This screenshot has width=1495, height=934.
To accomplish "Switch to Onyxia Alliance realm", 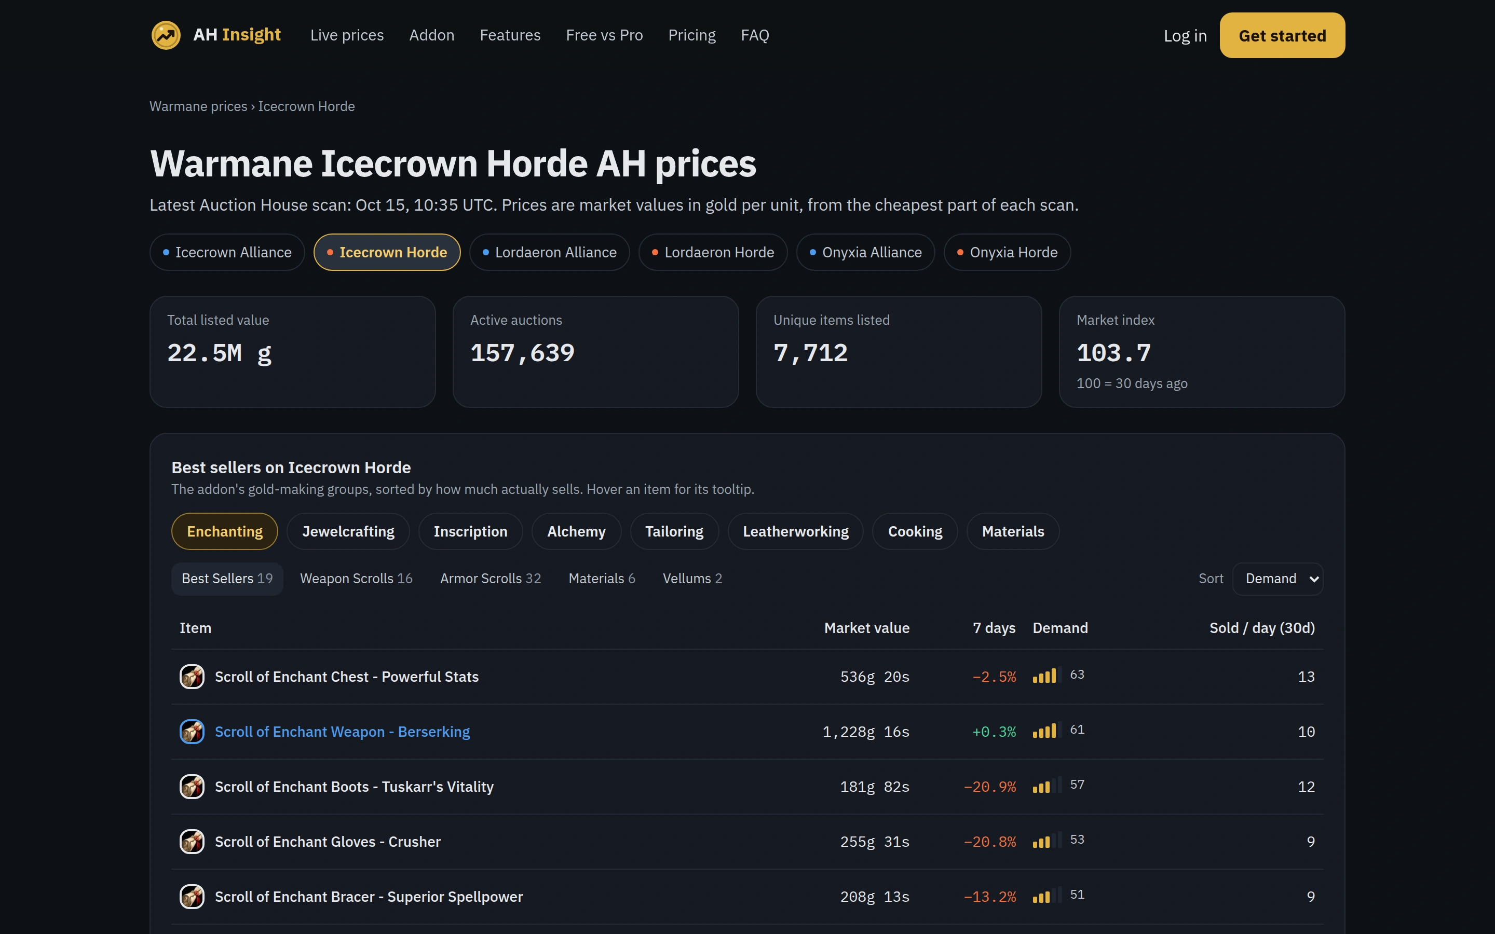I will pos(865,252).
